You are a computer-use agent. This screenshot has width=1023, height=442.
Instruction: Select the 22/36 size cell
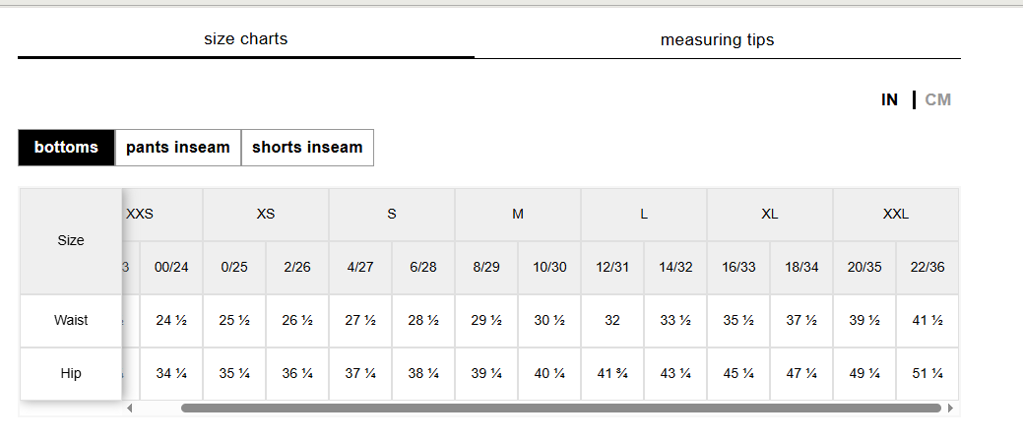pos(927,268)
